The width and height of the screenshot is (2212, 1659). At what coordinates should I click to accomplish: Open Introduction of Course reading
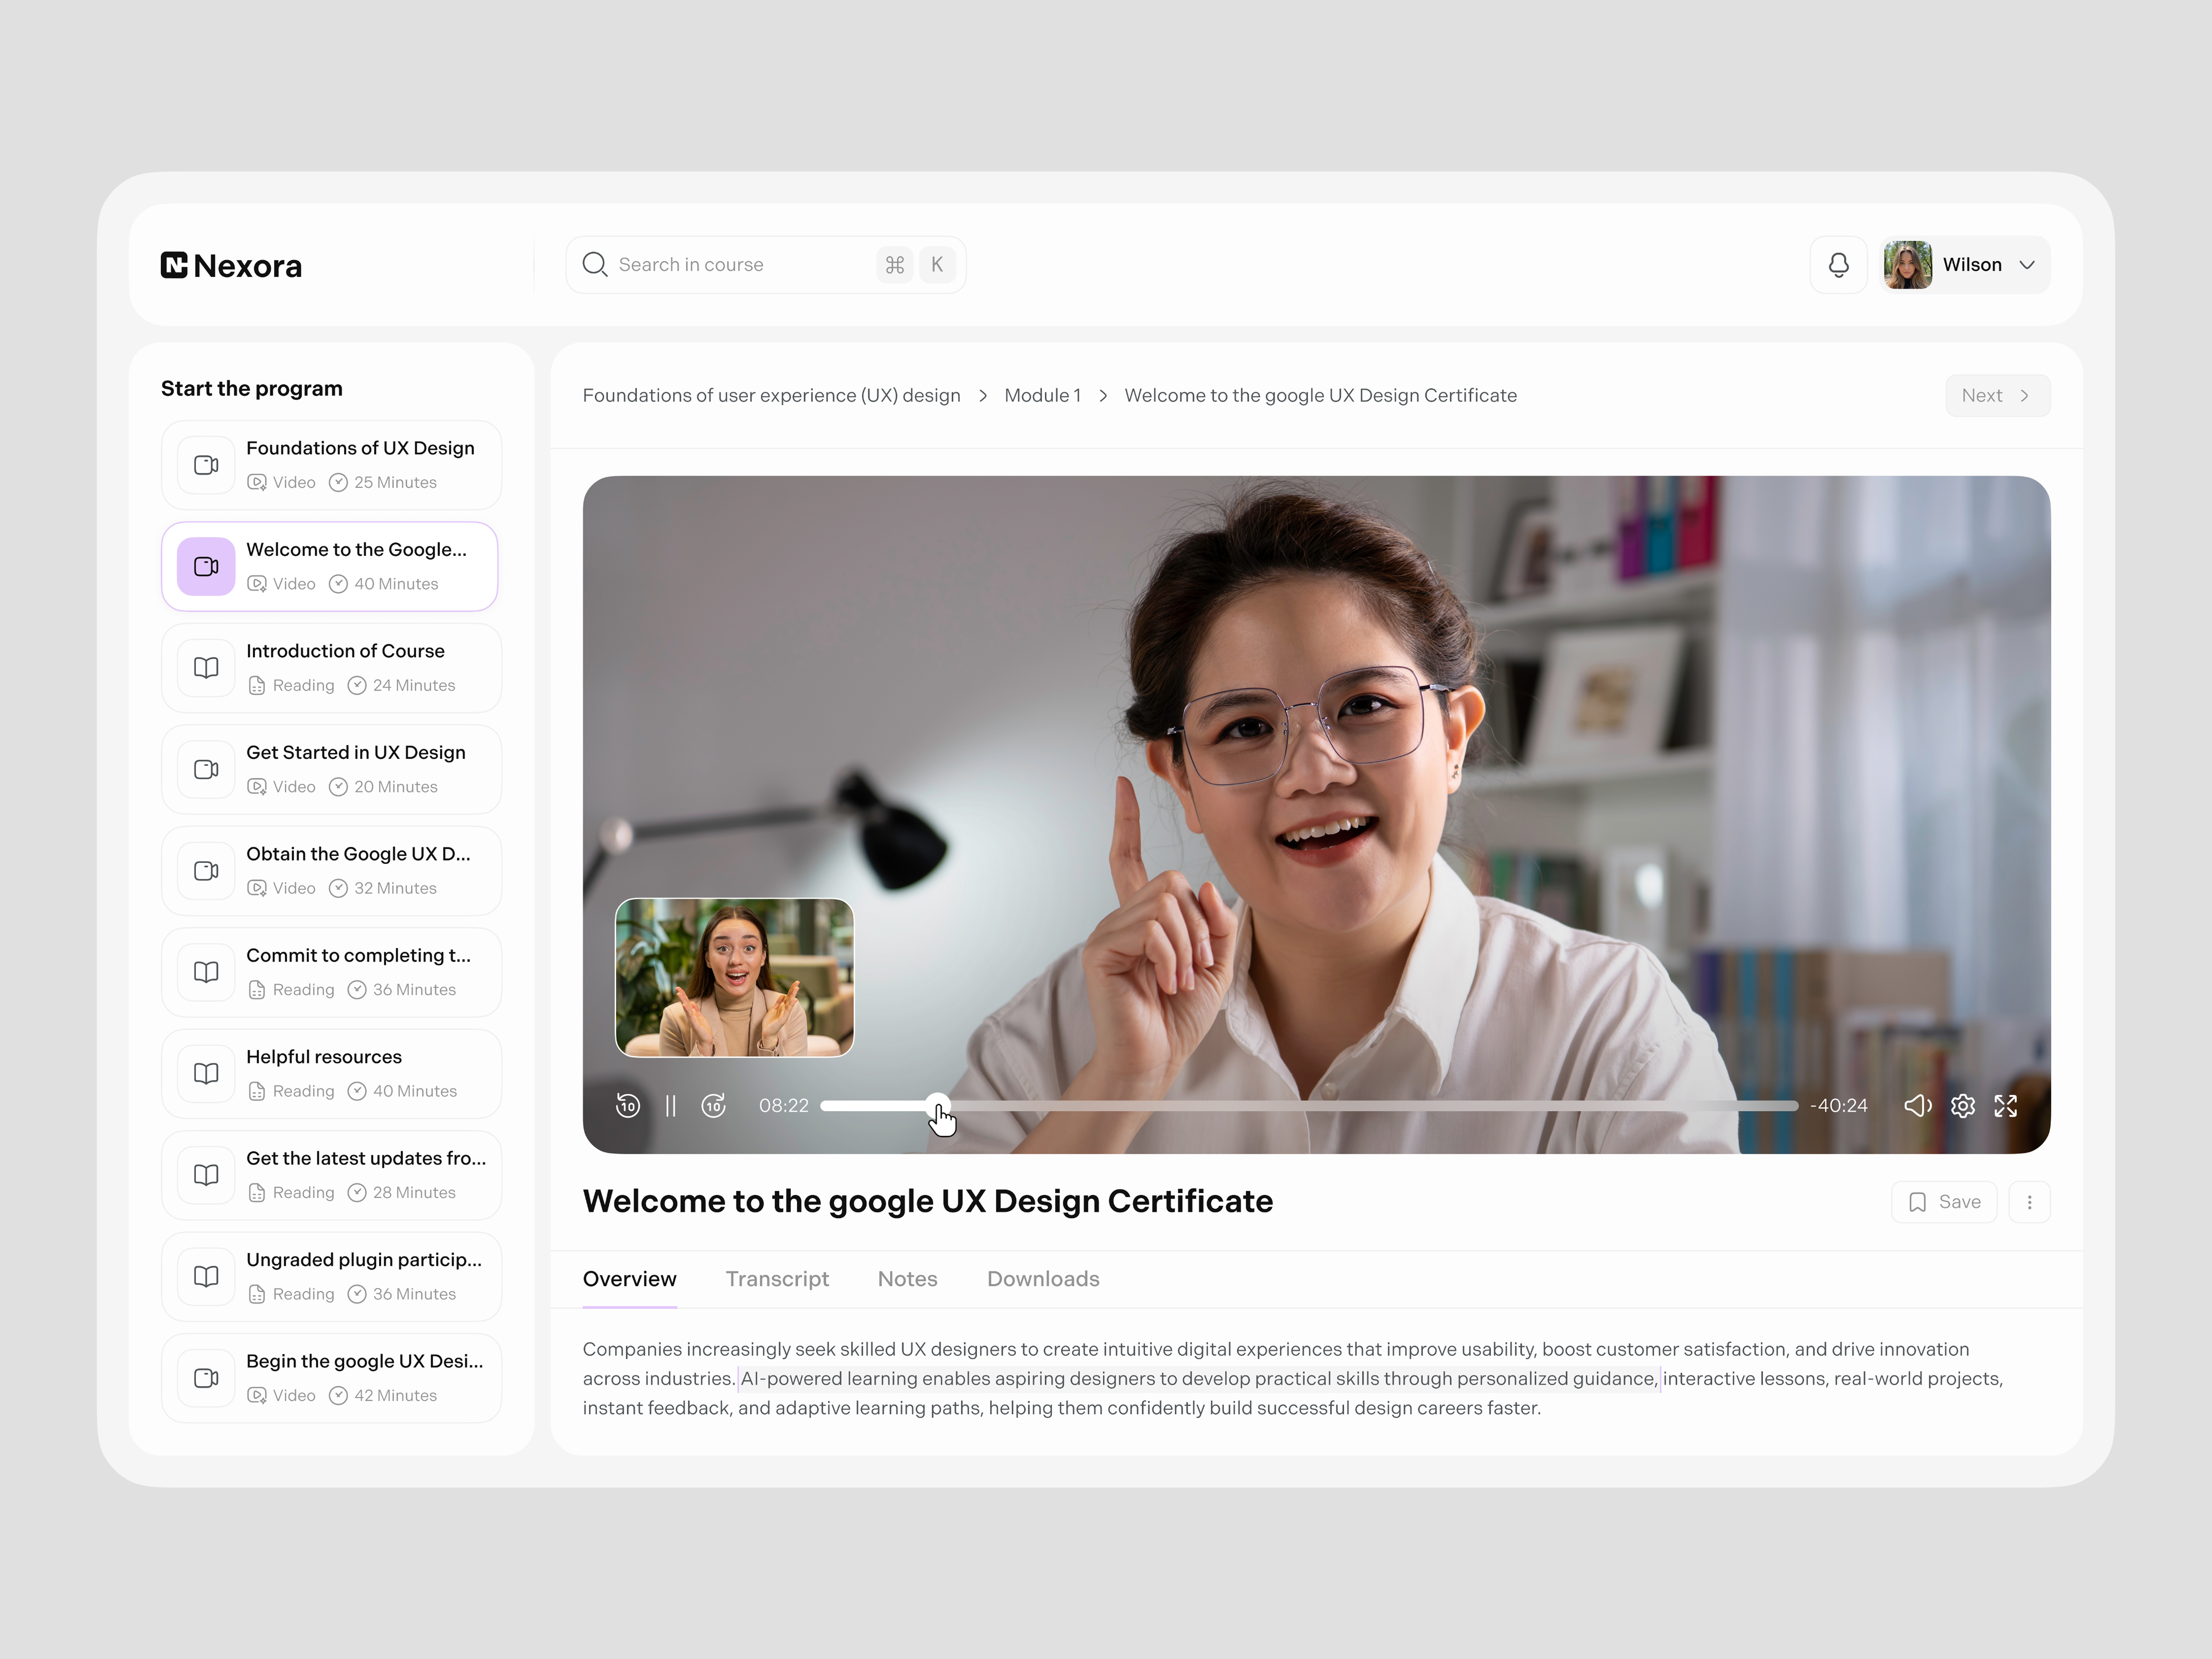331,668
